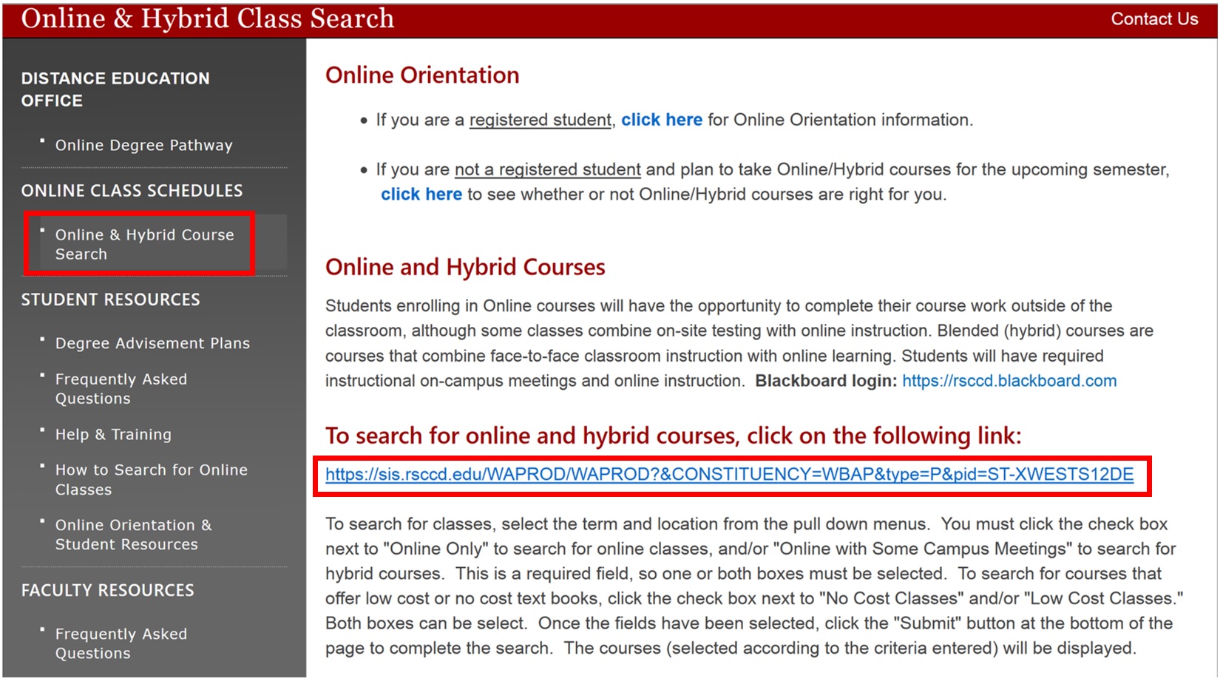Click the Online Class Schedules section heading

coord(132,191)
